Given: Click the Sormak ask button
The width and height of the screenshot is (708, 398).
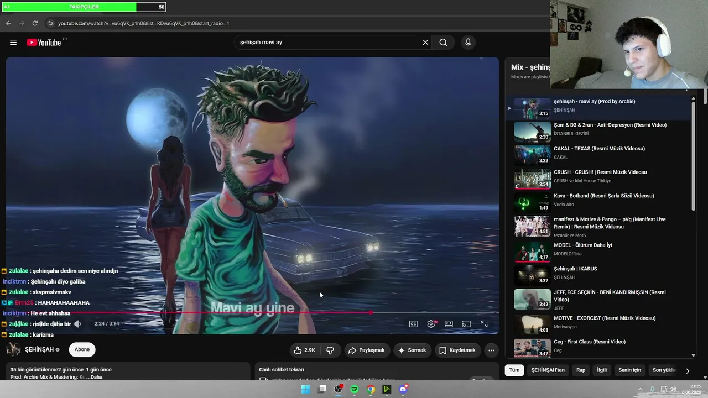Looking at the screenshot, I should [x=412, y=350].
